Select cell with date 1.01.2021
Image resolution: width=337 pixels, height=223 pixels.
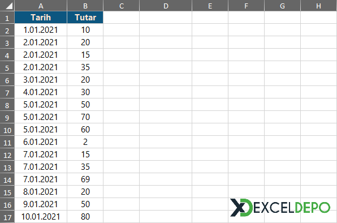[x=41, y=30]
